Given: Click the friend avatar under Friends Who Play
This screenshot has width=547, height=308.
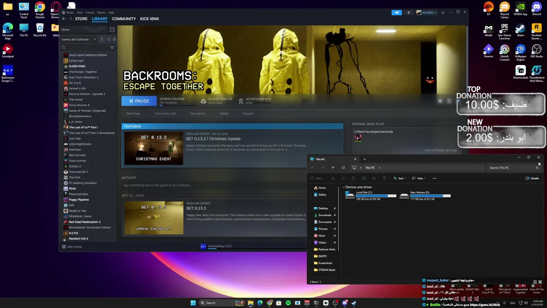Looking at the screenshot, I should pos(358,138).
